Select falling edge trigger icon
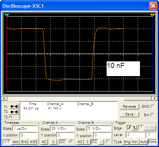This screenshot has width=159, height=147. pyautogui.click(x=134, y=128)
